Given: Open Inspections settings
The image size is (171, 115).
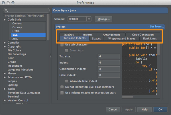Looking at the screenshot, I should click(x=15, y=66).
